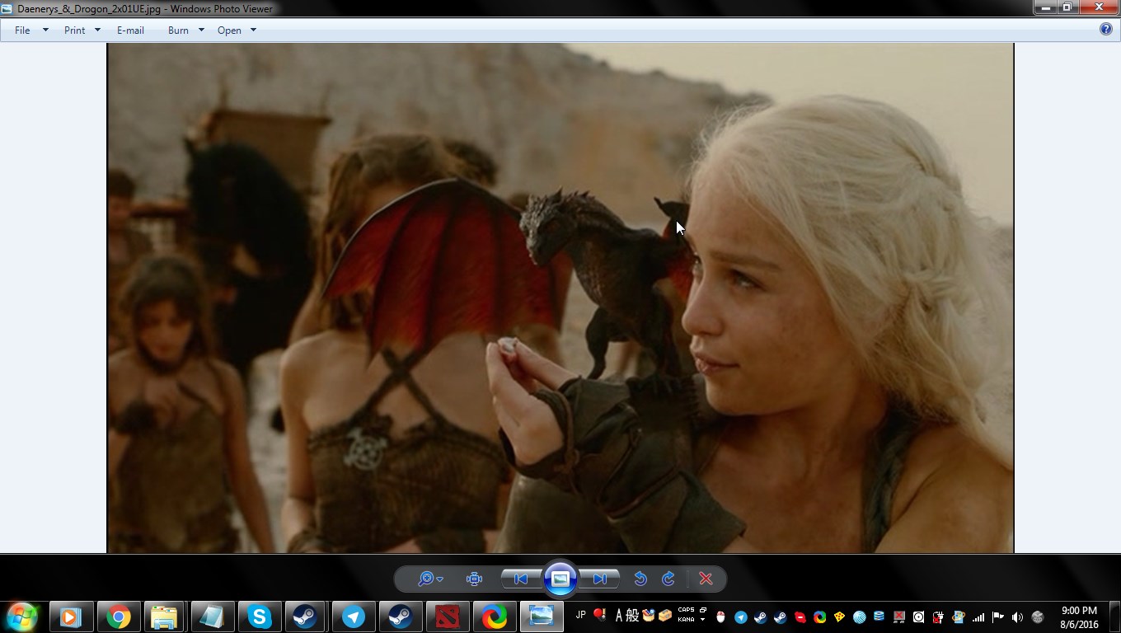
Task: Go to the previous photo
Action: (520, 579)
